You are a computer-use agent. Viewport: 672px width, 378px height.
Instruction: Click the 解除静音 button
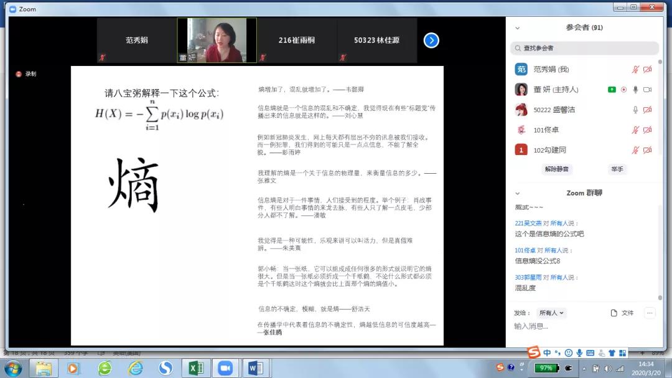click(557, 169)
